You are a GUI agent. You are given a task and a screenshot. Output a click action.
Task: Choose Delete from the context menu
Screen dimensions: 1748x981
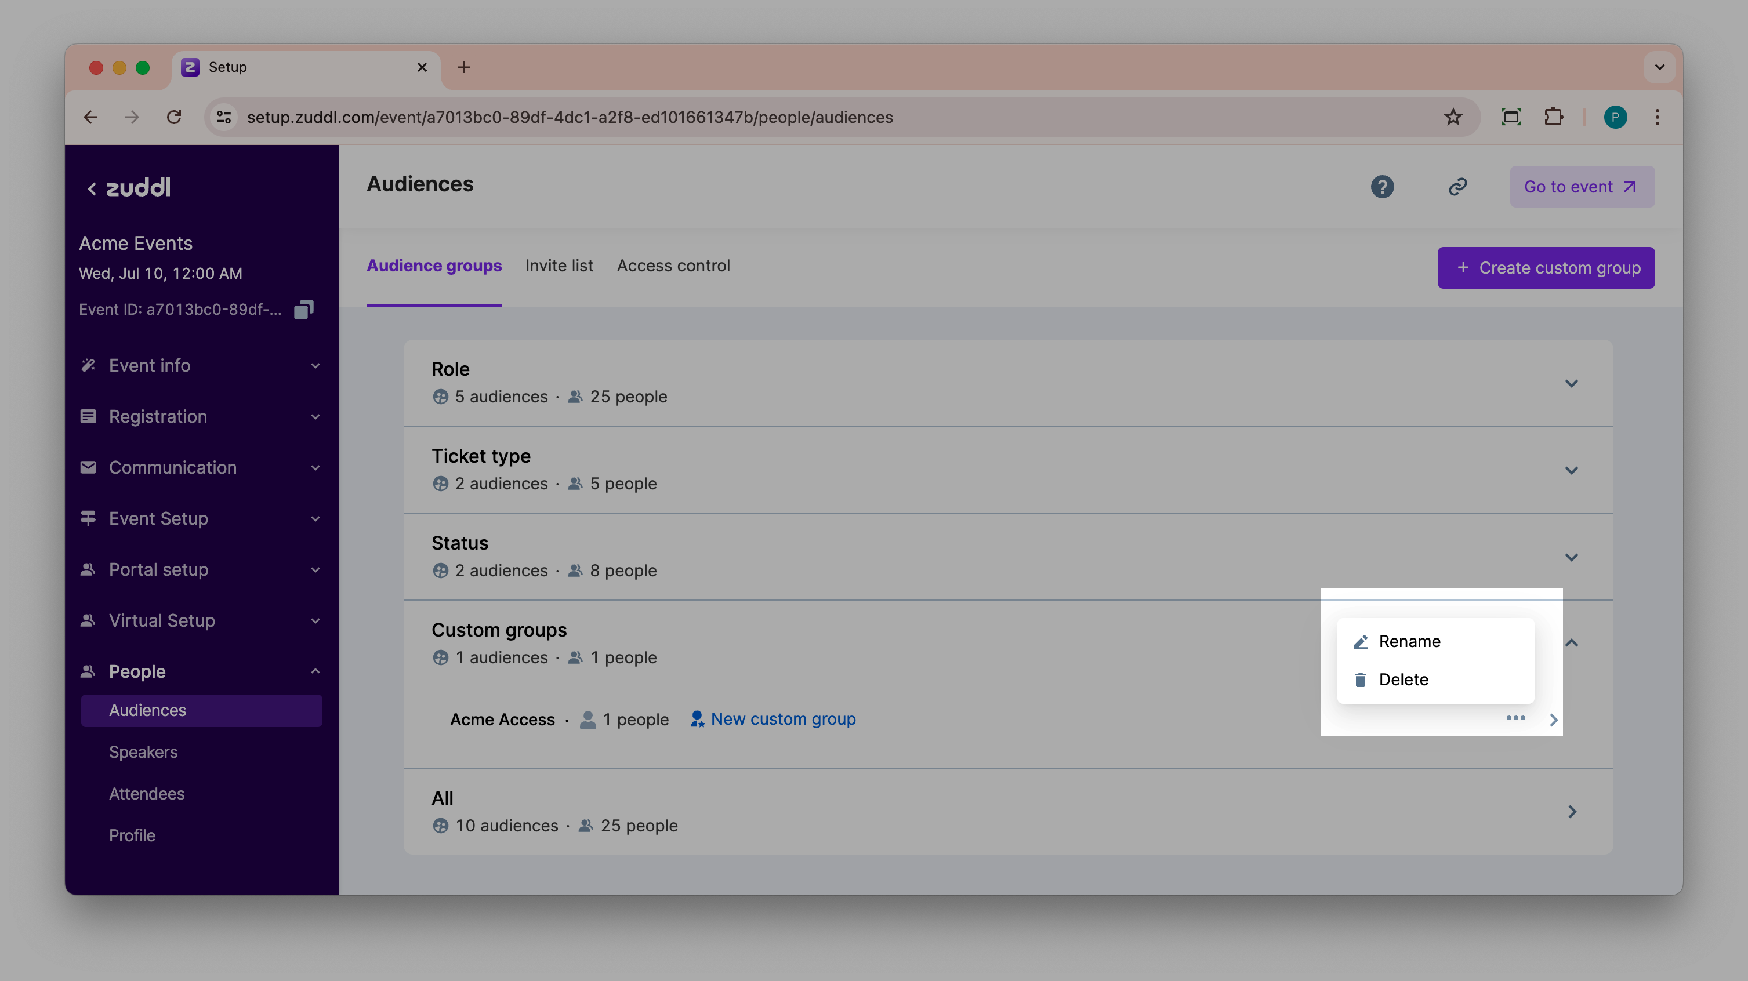click(1402, 679)
